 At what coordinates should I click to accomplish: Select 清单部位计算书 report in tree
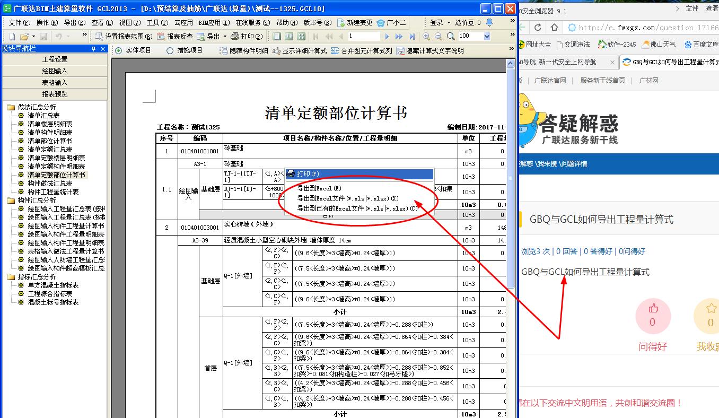(50, 141)
